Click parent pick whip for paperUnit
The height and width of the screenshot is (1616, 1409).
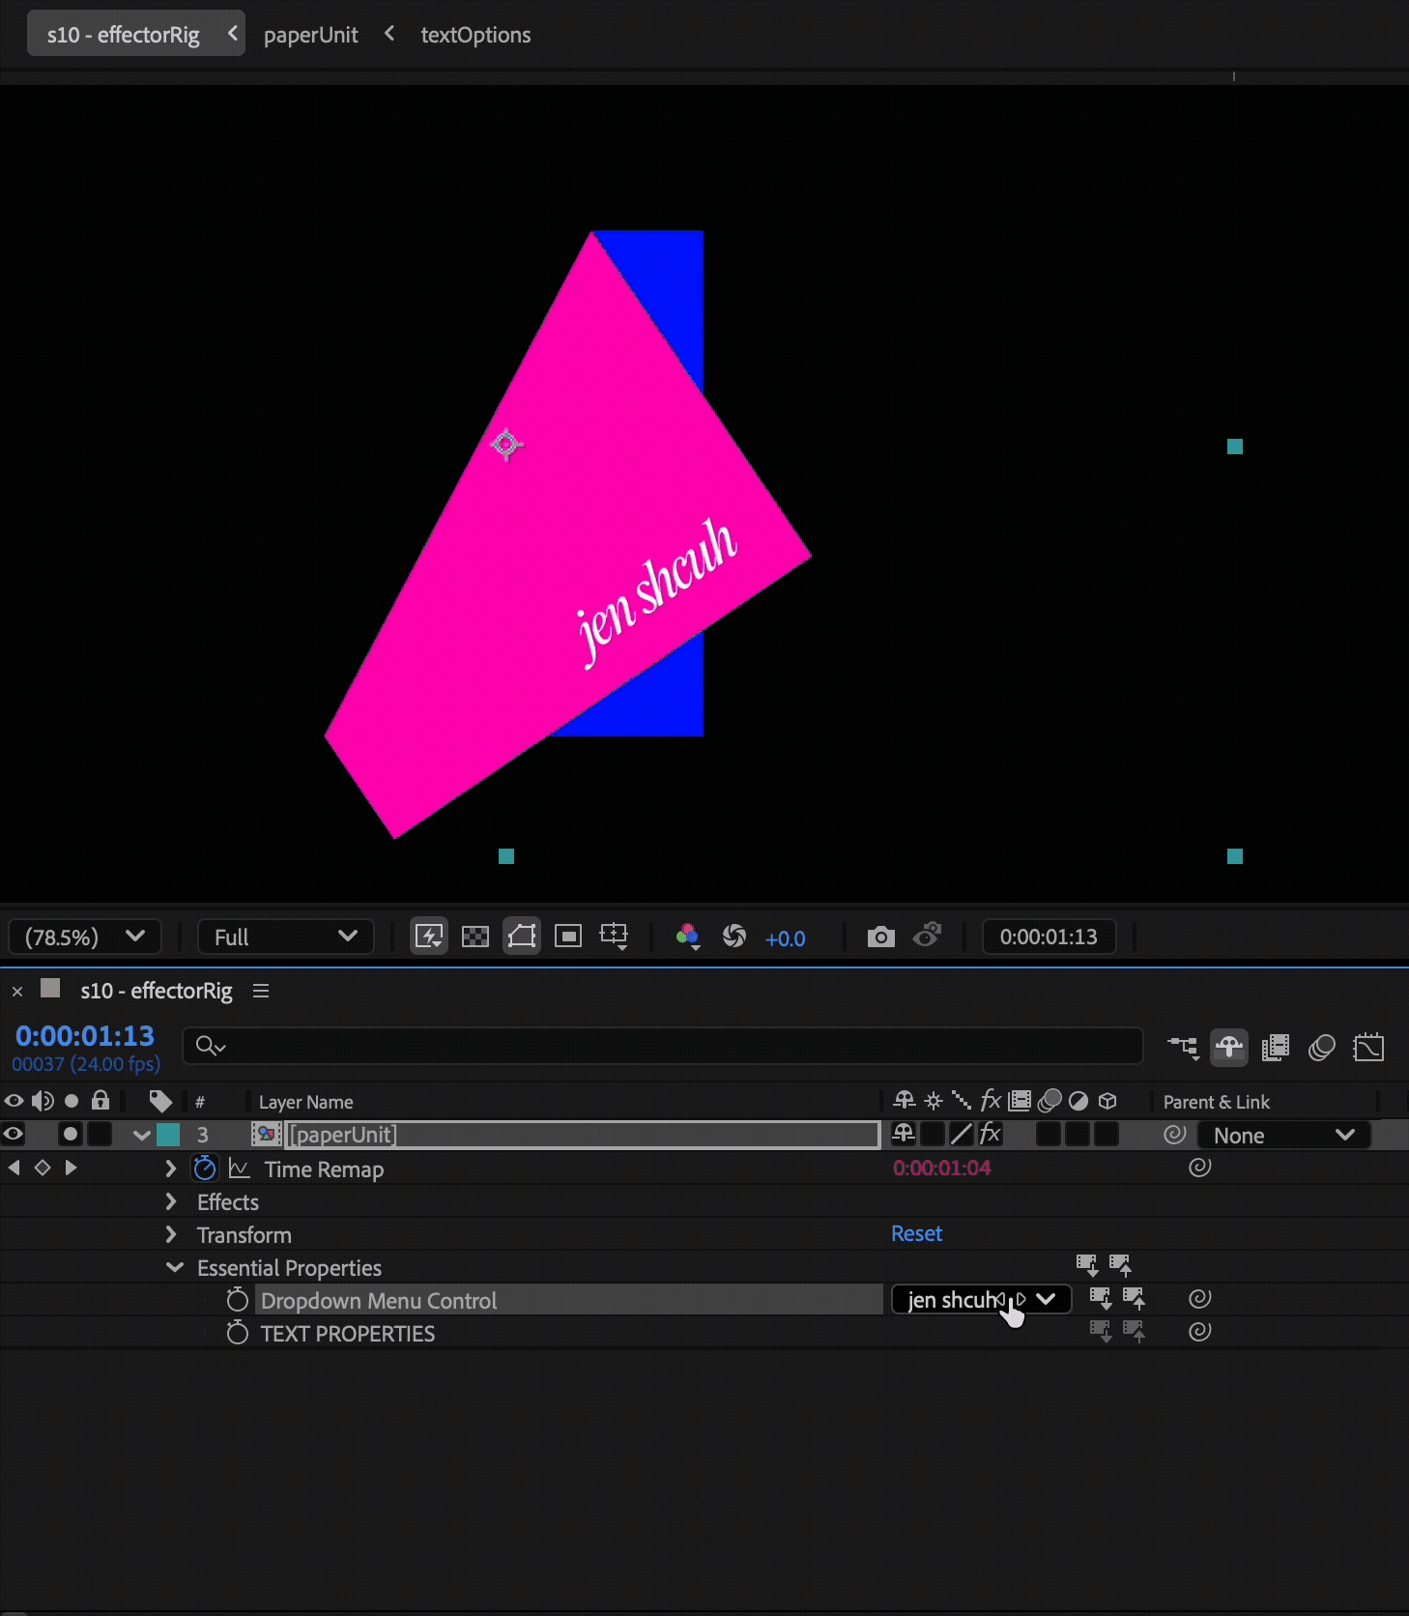1175,1134
